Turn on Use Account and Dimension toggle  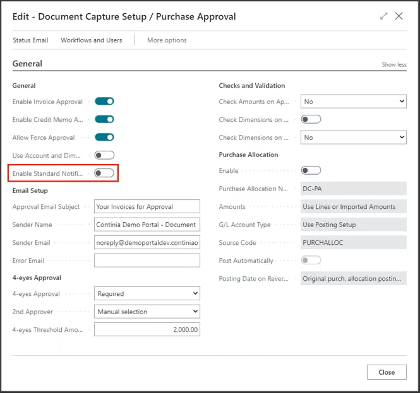[x=104, y=155]
